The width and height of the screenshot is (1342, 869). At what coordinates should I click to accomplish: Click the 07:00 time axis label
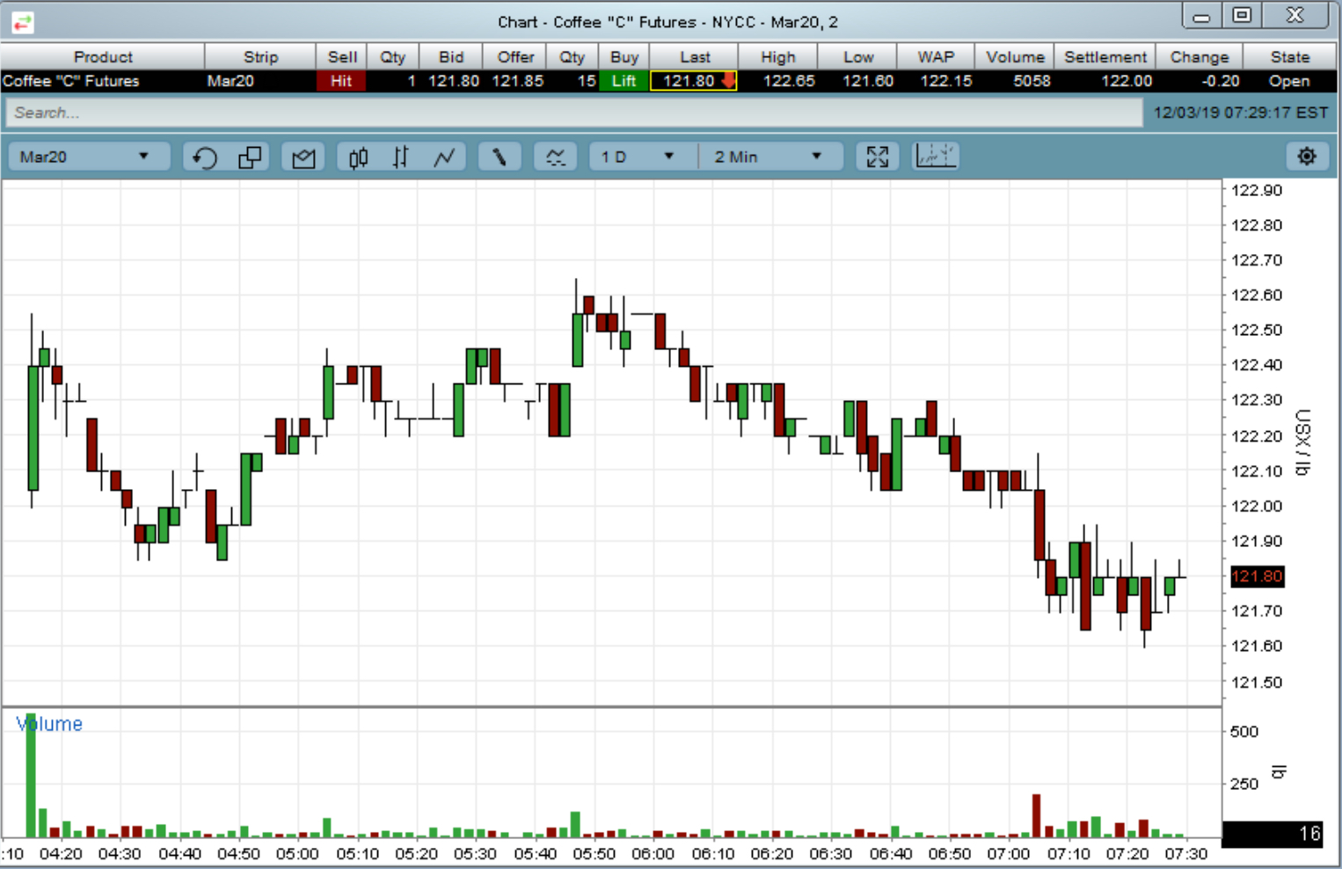point(1008,854)
